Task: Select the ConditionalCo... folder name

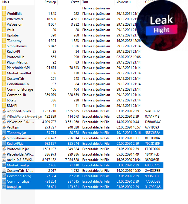Action: coord(19,84)
